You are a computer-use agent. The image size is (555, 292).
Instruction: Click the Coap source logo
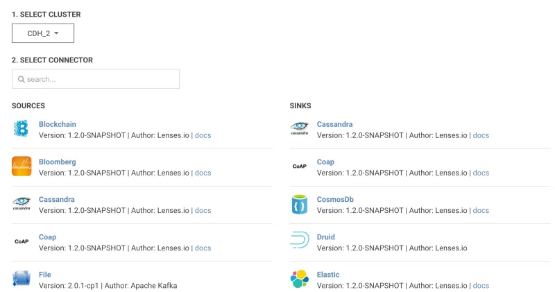click(x=22, y=241)
